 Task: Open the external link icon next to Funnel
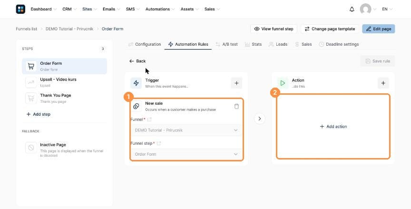pyautogui.click(x=149, y=119)
